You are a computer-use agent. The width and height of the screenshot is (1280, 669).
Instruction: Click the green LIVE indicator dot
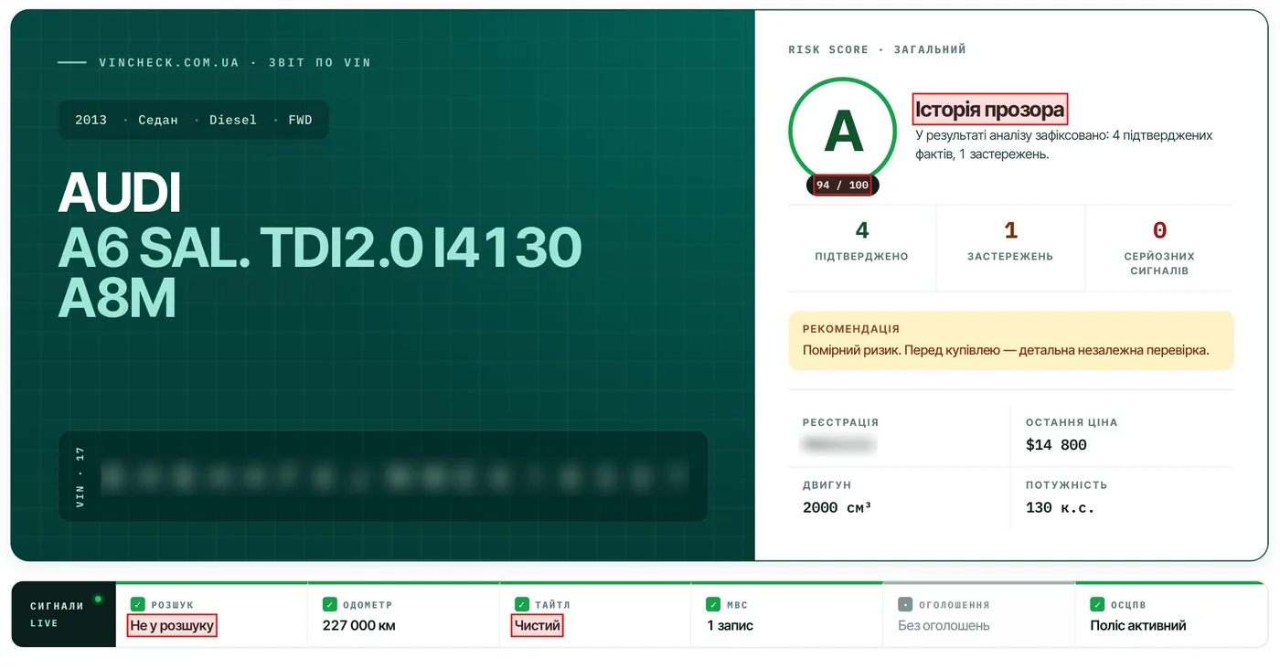tap(98, 600)
